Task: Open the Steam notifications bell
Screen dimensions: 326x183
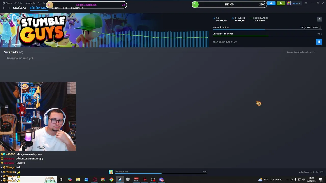Action: (x=281, y=3)
